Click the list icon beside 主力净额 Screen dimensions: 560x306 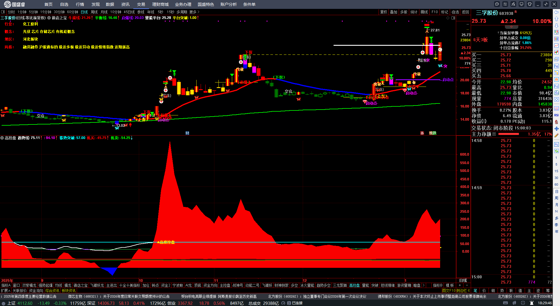pos(494,134)
